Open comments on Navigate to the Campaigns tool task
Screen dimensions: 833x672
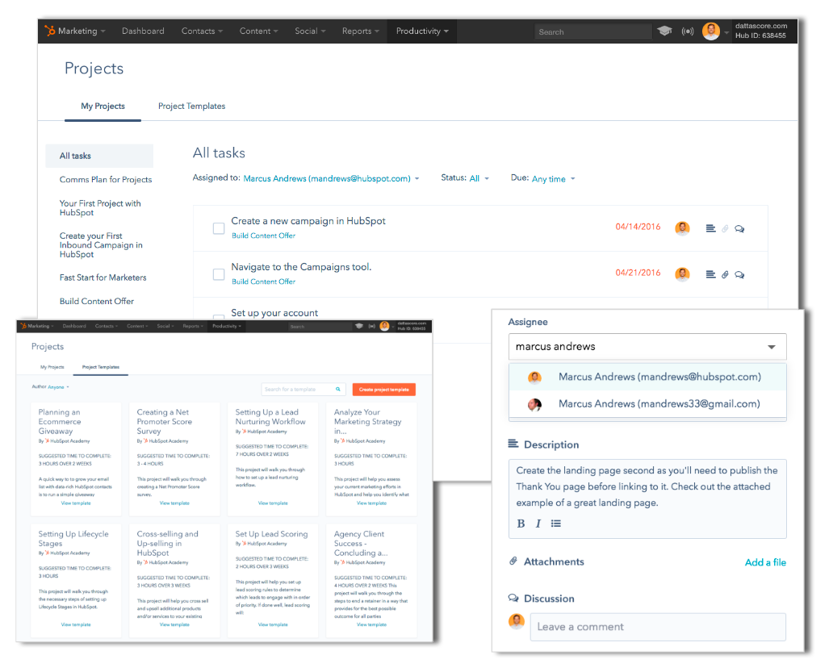pyautogui.click(x=739, y=274)
